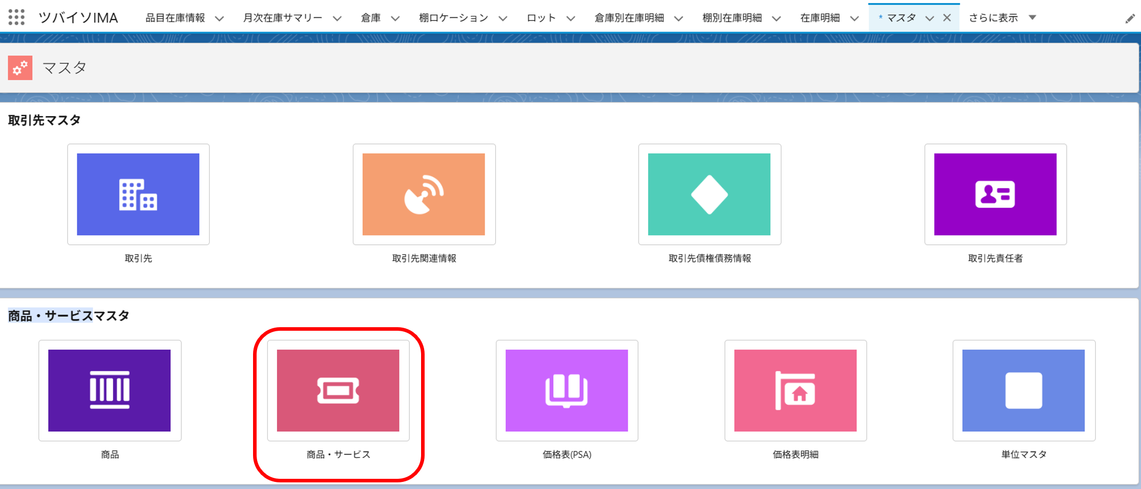1141x489 pixels.
Task: Open the 商品 barcode tile
Action: 109,390
